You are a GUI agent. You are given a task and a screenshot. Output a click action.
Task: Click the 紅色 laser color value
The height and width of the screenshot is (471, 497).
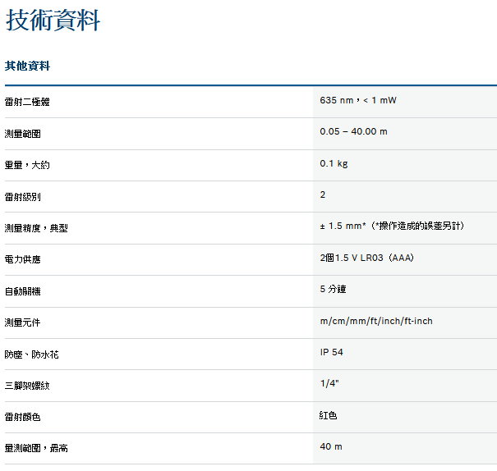point(329,416)
